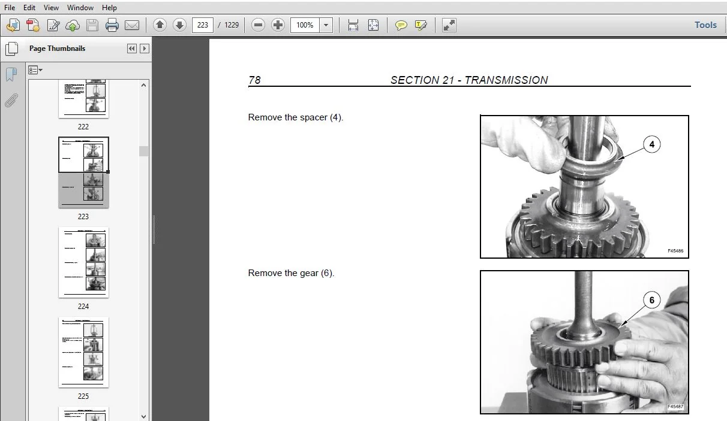Viewport: 727px width, 421px height.
Task: Select page 224 thumbnail
Action: [83, 262]
